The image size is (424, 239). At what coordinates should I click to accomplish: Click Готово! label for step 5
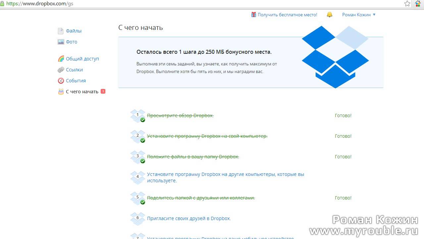(343, 198)
